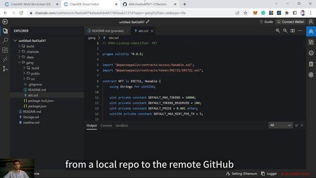Click the gang breadcrumb in editor
This screenshot has height=178, width=316.
pos(92,38)
